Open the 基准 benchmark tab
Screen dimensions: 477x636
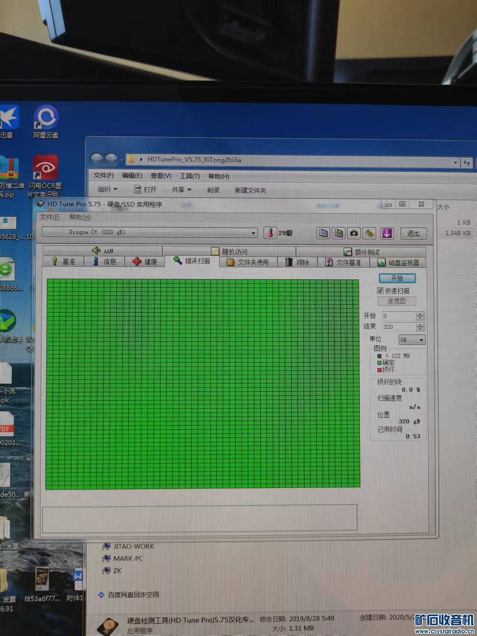pos(63,261)
